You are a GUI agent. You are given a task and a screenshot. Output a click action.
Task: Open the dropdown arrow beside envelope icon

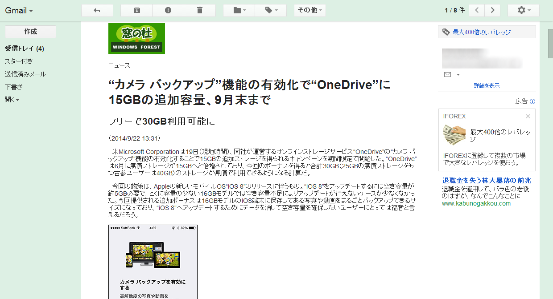[x=458, y=75]
